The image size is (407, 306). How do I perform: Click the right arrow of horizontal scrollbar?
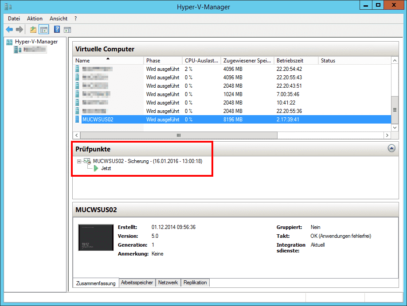(x=387, y=135)
